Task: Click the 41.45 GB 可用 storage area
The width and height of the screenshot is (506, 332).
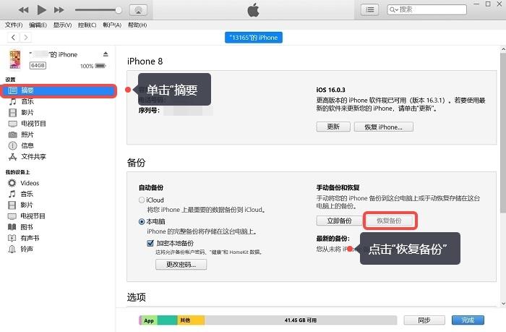Action: [301, 320]
